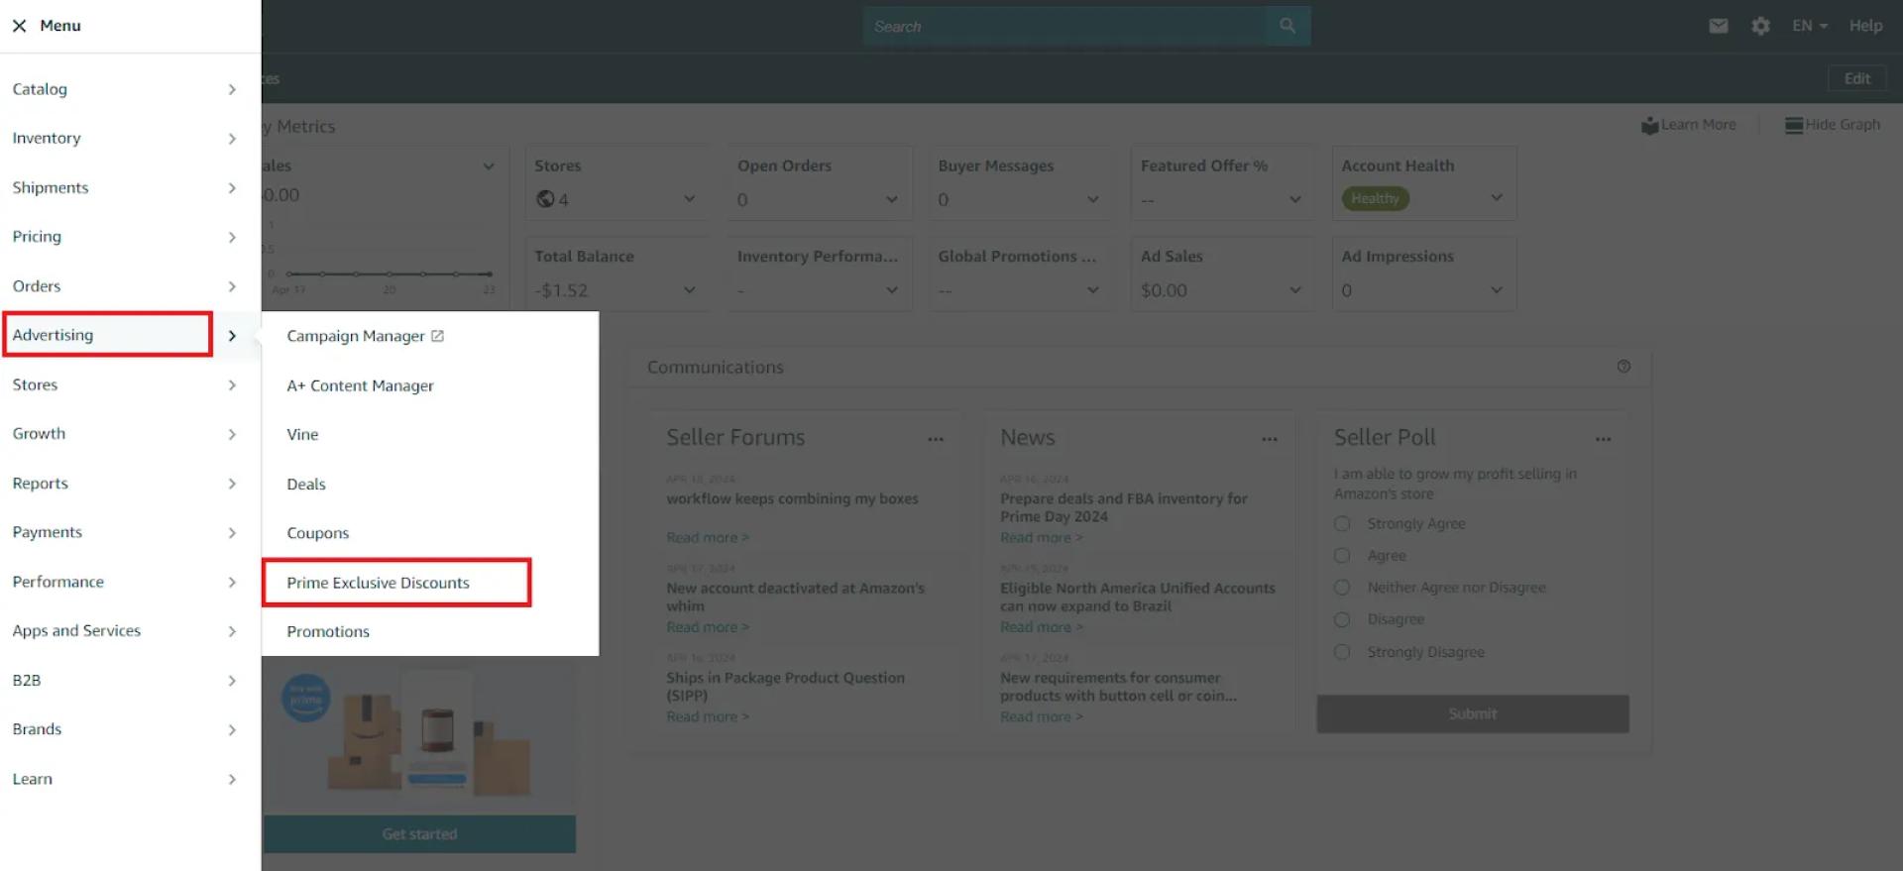1903x871 pixels.
Task: Click into the Search field
Action: 1063,26
